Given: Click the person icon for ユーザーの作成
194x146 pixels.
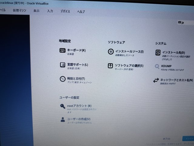Looking at the screenshot, I should click(x=62, y=120).
